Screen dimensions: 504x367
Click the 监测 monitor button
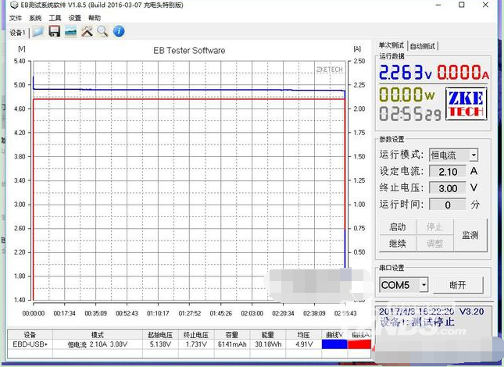pos(470,235)
